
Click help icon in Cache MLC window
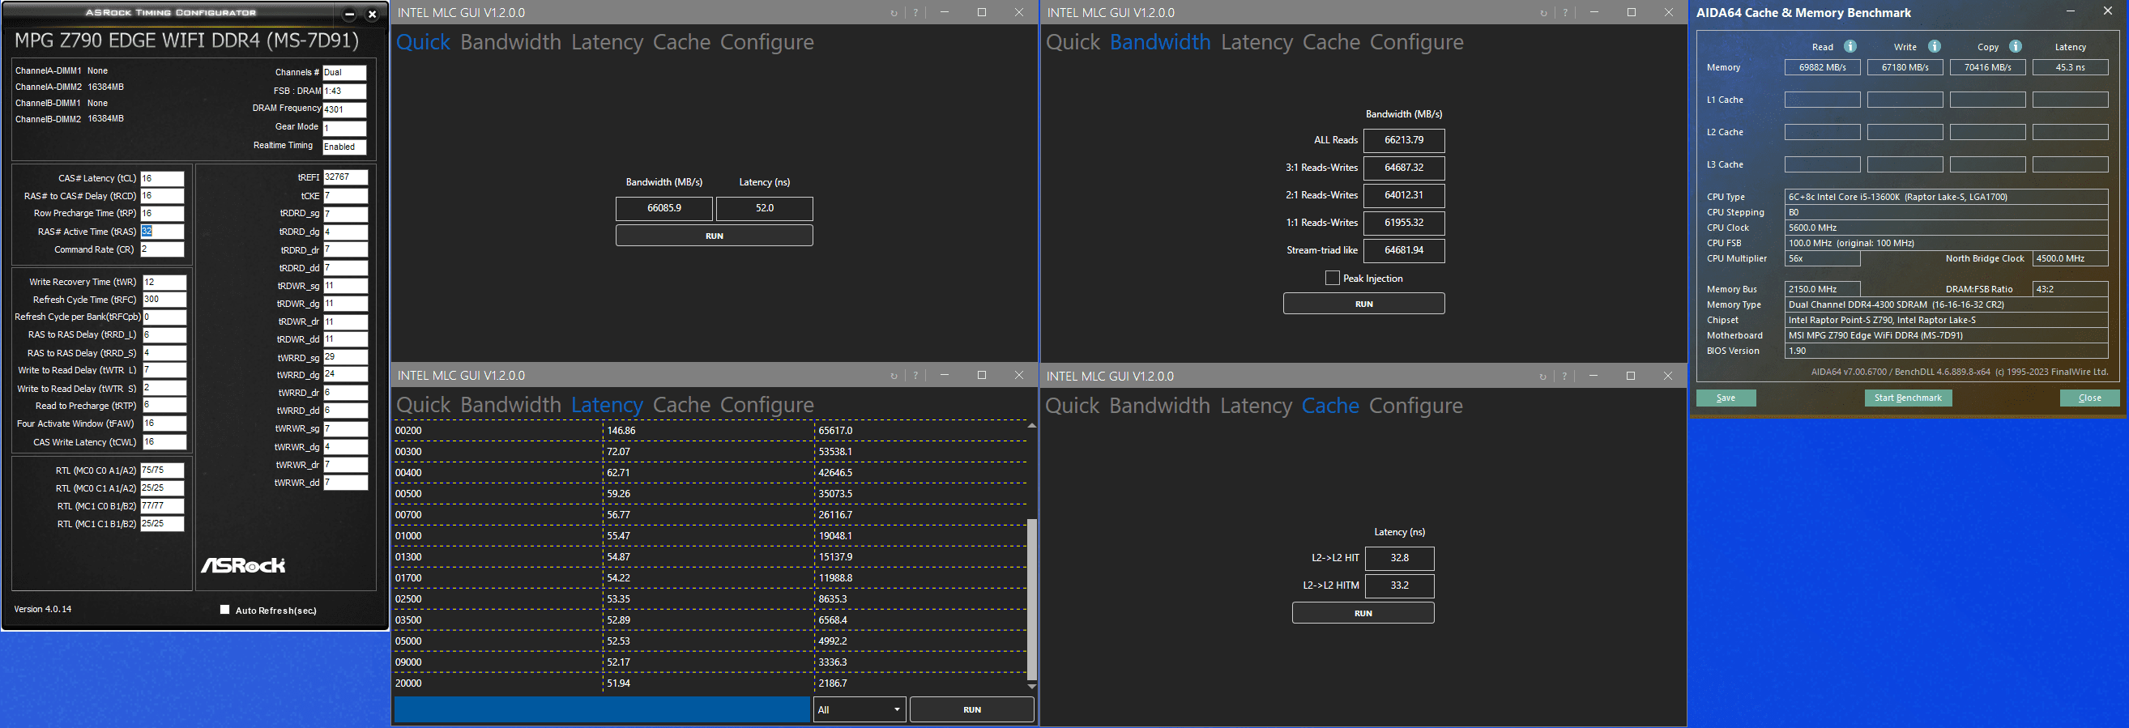coord(1564,377)
